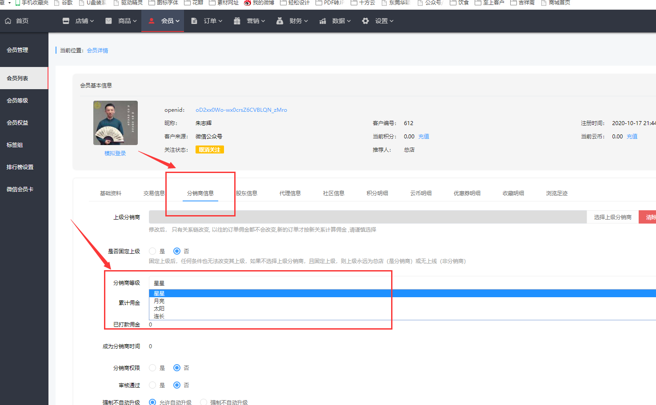Switch to the 优惠券明细 tab

[x=467, y=193]
